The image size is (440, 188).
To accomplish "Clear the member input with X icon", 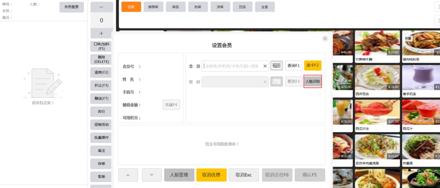I will click(265, 66).
